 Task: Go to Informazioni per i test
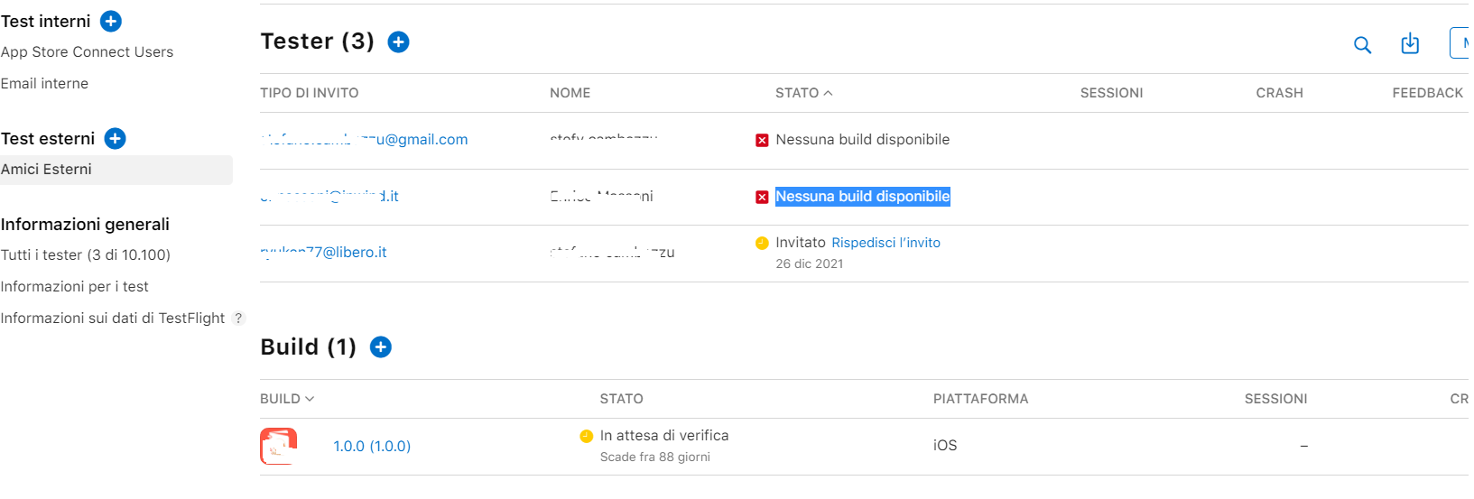75,287
